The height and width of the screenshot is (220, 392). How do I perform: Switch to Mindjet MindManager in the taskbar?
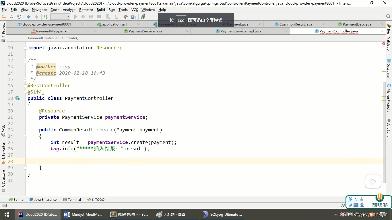[83, 215]
